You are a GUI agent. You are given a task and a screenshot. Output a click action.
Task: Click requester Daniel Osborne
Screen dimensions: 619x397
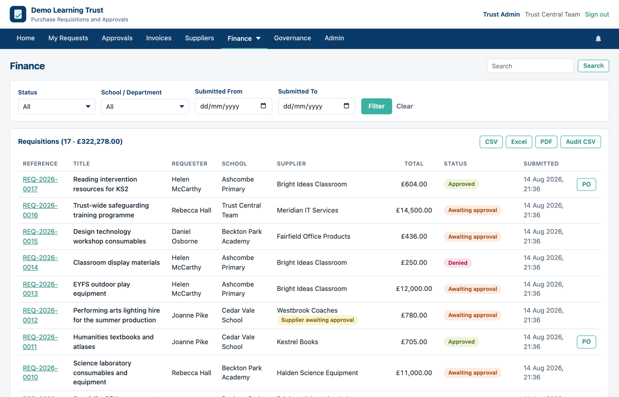[185, 236]
